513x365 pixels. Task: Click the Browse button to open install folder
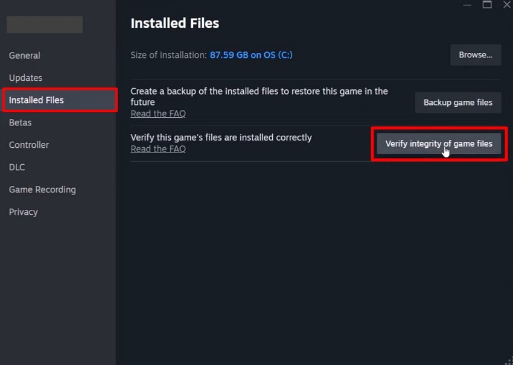click(476, 55)
